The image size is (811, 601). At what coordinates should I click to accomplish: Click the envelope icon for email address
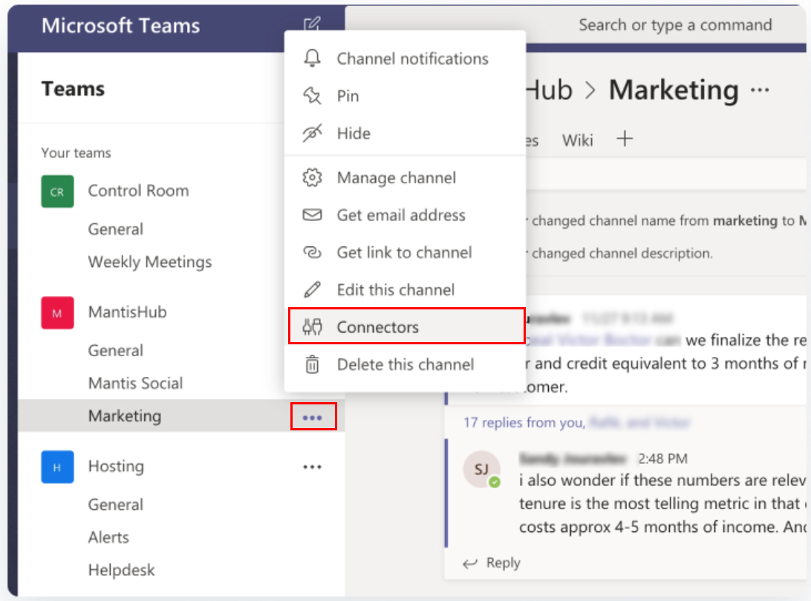312,215
